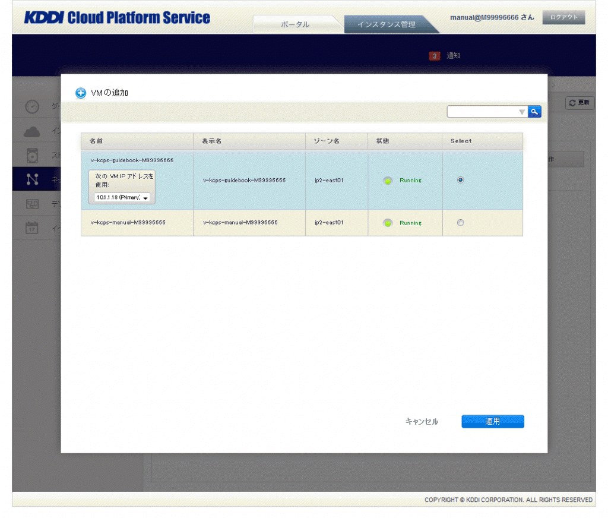The width and height of the screenshot is (608, 518).
Task: Switch to the ポータル tab
Action: pos(295,24)
